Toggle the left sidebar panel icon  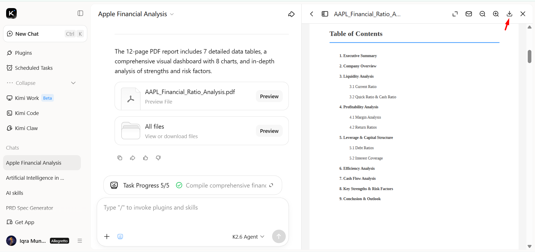point(80,13)
